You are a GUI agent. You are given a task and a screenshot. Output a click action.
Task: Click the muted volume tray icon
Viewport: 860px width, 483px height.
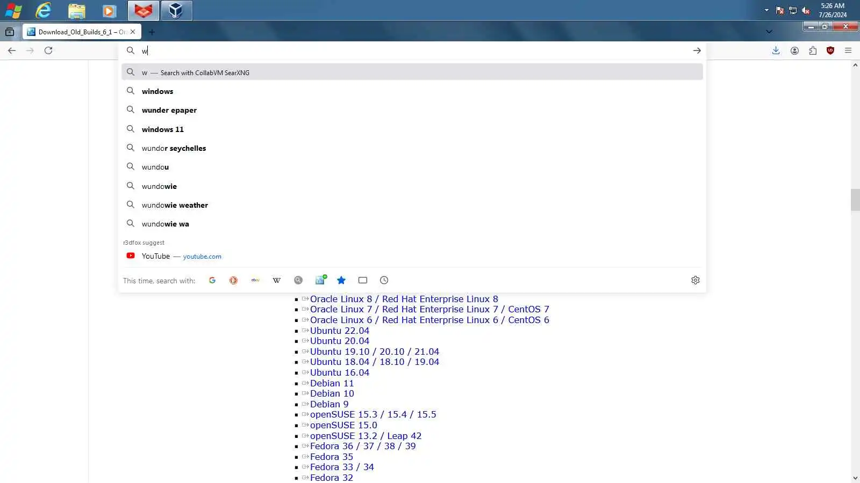click(806, 10)
